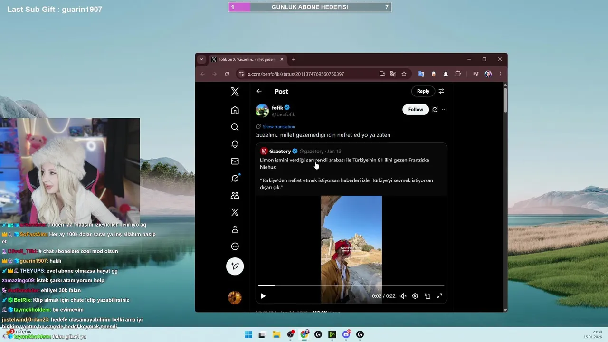Select the 'fofik on X' browser tab
The width and height of the screenshot is (608, 342).
tap(247, 59)
